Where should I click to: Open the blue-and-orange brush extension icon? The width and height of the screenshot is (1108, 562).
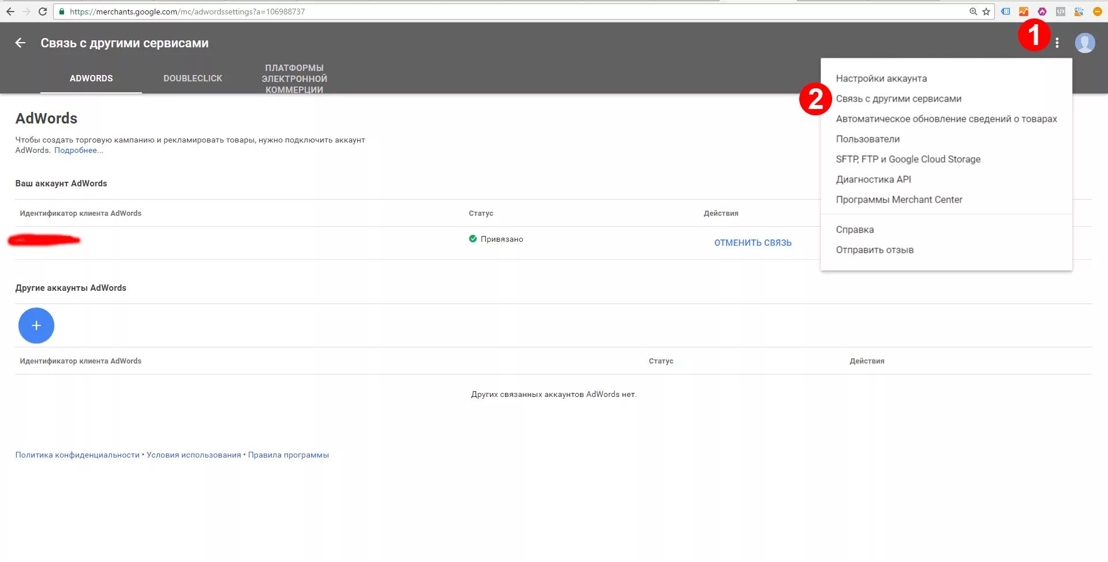click(1079, 12)
